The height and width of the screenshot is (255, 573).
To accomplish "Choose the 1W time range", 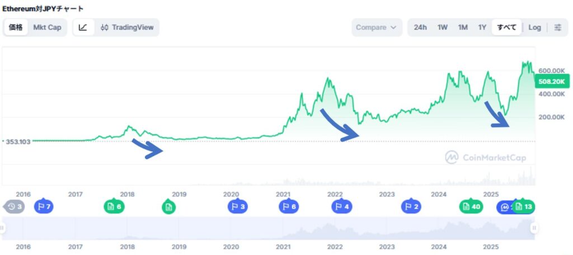I will tap(443, 27).
